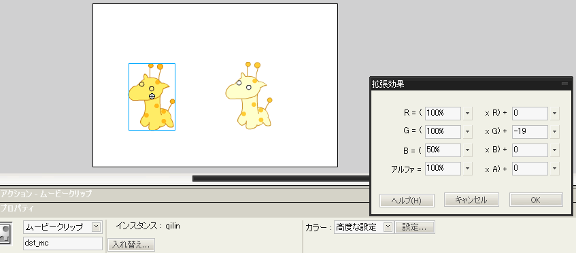
Task: Click the G percentage field showing 100%
Action: click(x=443, y=131)
